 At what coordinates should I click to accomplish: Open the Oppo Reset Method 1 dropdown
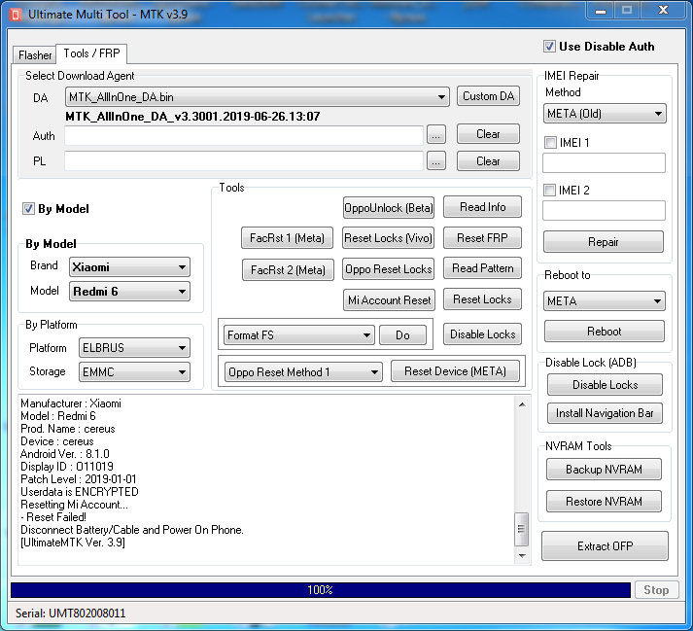(x=303, y=371)
